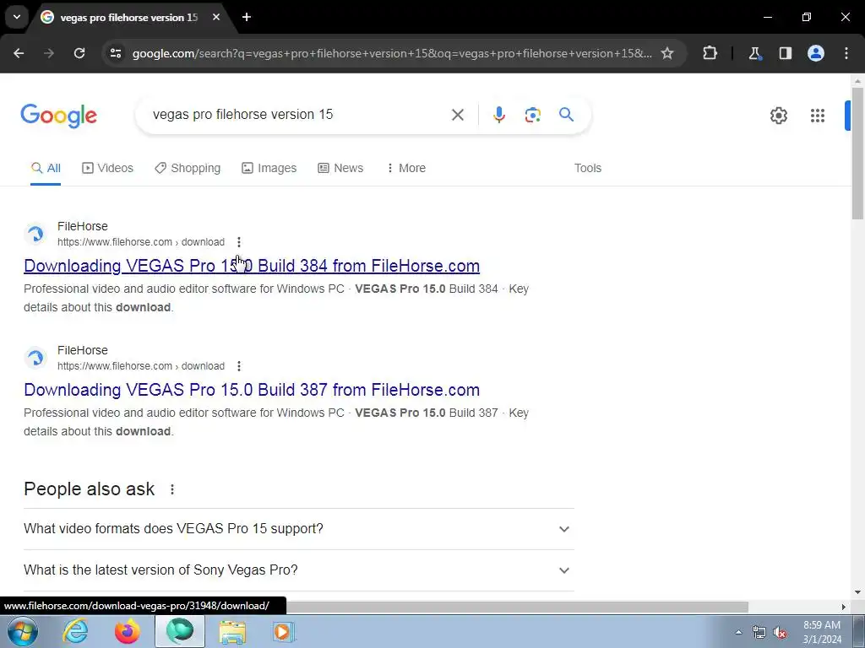
Task: Open the tab search dropdown arrow
Action: coord(17,17)
